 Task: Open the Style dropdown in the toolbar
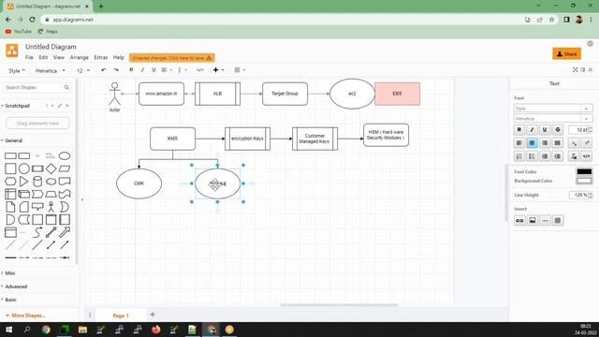(x=17, y=71)
